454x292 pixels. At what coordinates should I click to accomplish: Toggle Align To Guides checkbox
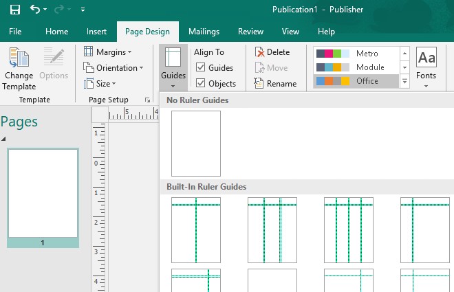click(200, 67)
